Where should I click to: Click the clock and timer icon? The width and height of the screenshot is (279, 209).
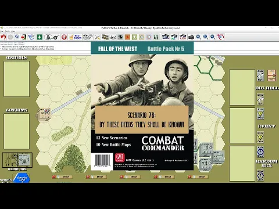pyautogui.click(x=88, y=37)
